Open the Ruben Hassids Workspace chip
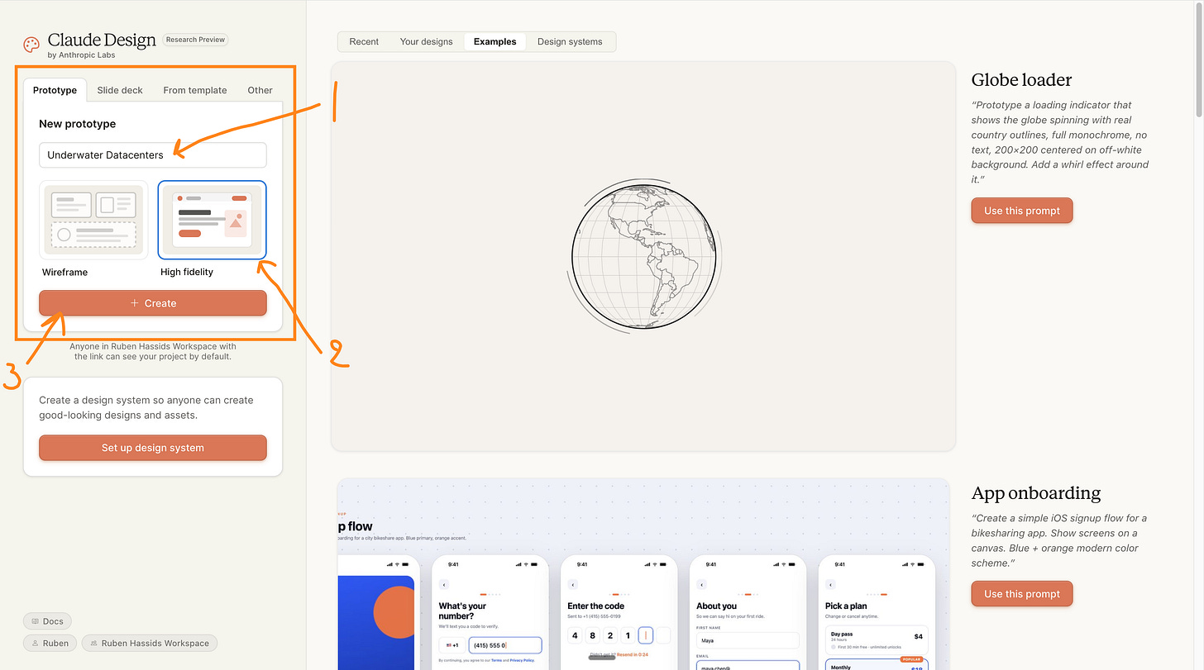Viewport: 1204px width, 670px height. point(149,644)
